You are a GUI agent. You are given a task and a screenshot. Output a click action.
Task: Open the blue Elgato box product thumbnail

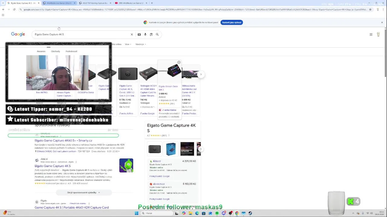171,149
